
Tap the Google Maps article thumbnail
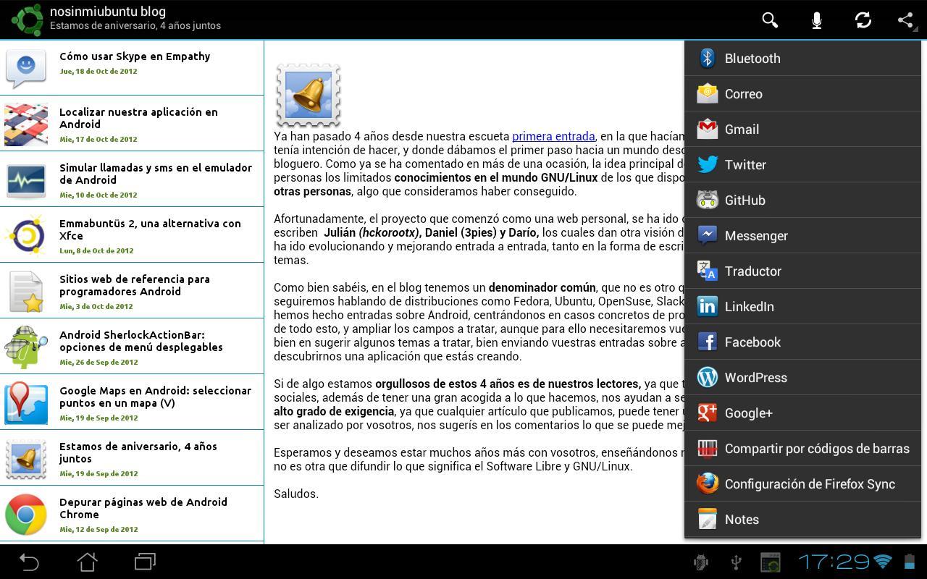click(26, 402)
